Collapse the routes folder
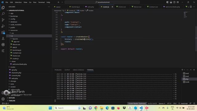197x111 pixels. pyautogui.click(x=29, y=67)
